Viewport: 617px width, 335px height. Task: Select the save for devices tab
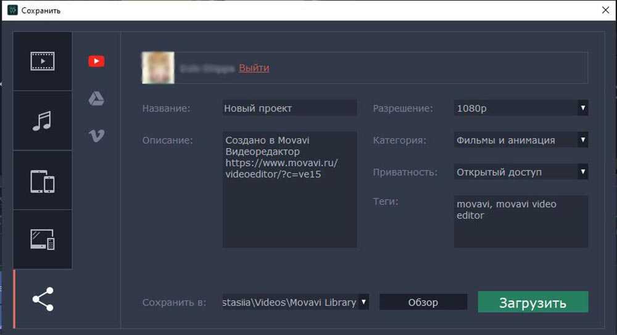coord(43,181)
